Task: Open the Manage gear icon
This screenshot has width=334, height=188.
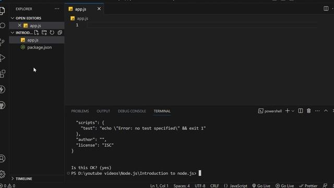Action: click(x=2, y=174)
